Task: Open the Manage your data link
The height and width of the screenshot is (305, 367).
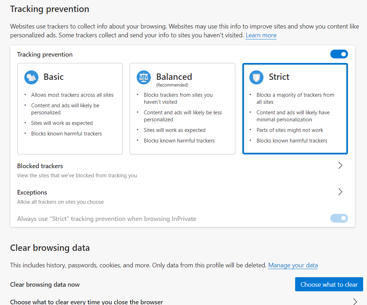Action: (x=293, y=265)
